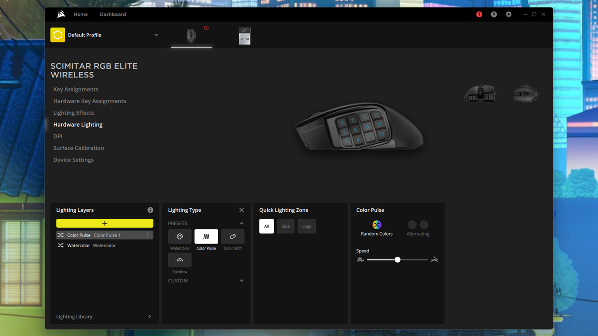Choose the Color Shift preset icon

(233, 237)
